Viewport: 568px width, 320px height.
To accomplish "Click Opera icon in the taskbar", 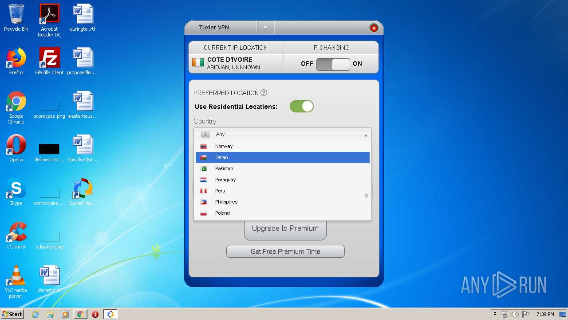I will pyautogui.click(x=95, y=314).
